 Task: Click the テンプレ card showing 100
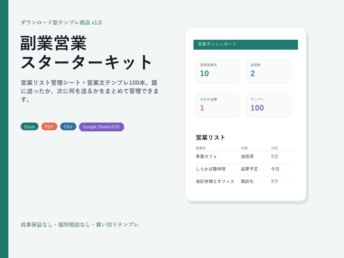coord(268,105)
